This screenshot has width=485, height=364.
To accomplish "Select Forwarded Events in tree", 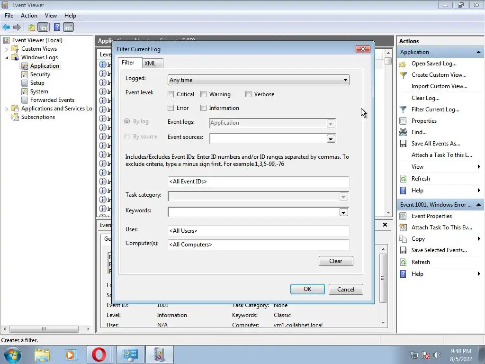I will click(52, 100).
